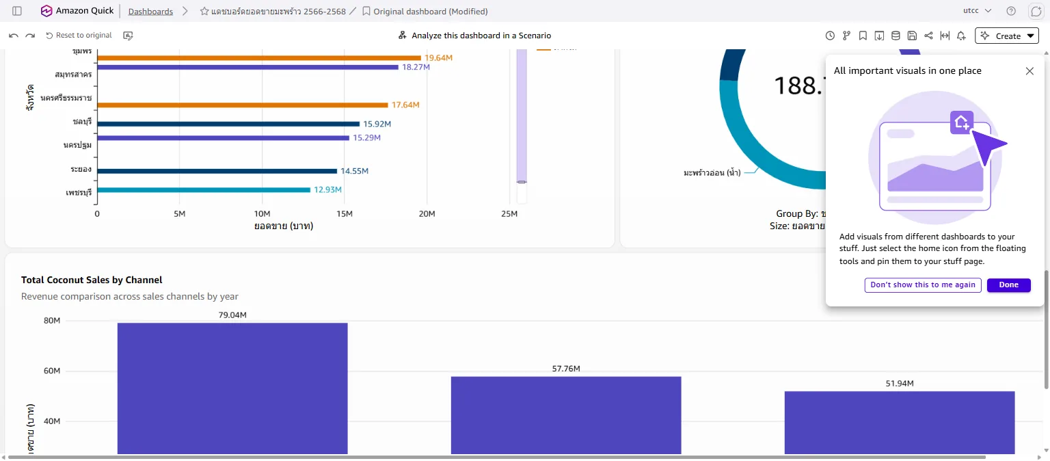1050x461 pixels.
Task: Click the save floppy disk icon
Action: [912, 36]
